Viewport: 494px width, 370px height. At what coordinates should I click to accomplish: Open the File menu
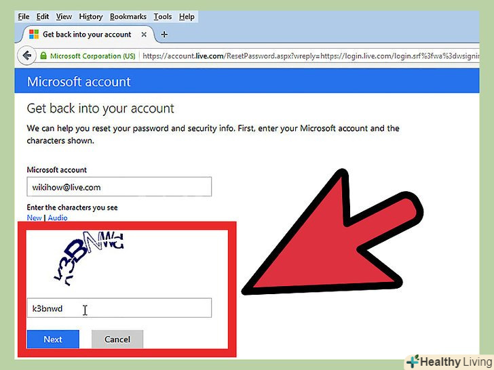[x=24, y=16]
